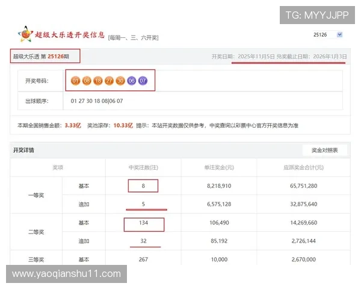Select orange ball 01
The height and width of the screenshot is (289, 361).
[x=75, y=81]
